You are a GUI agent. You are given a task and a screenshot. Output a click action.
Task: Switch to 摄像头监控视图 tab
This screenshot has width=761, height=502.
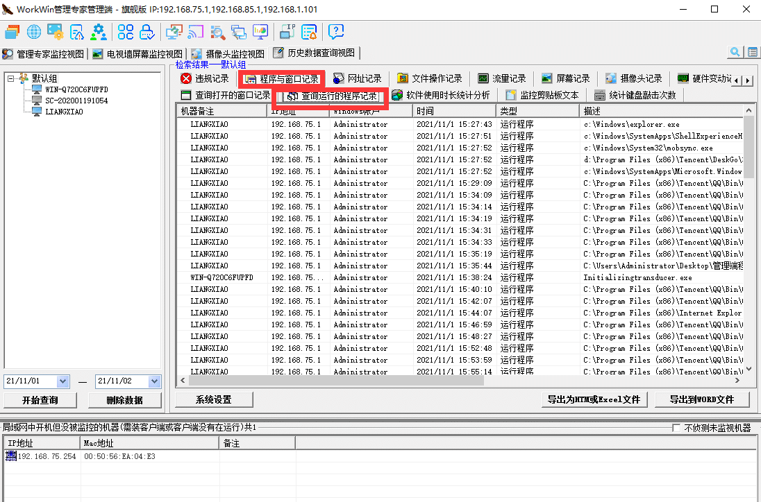pyautogui.click(x=228, y=54)
